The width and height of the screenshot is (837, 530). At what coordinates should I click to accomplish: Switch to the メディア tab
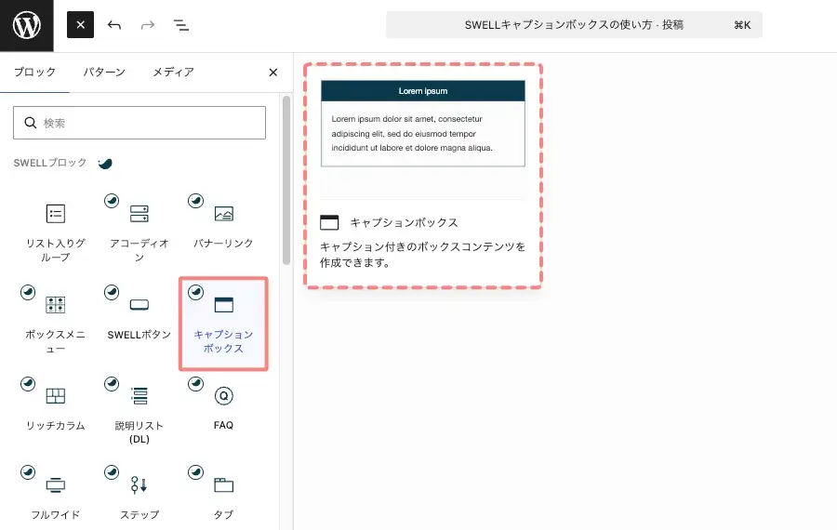click(x=173, y=72)
